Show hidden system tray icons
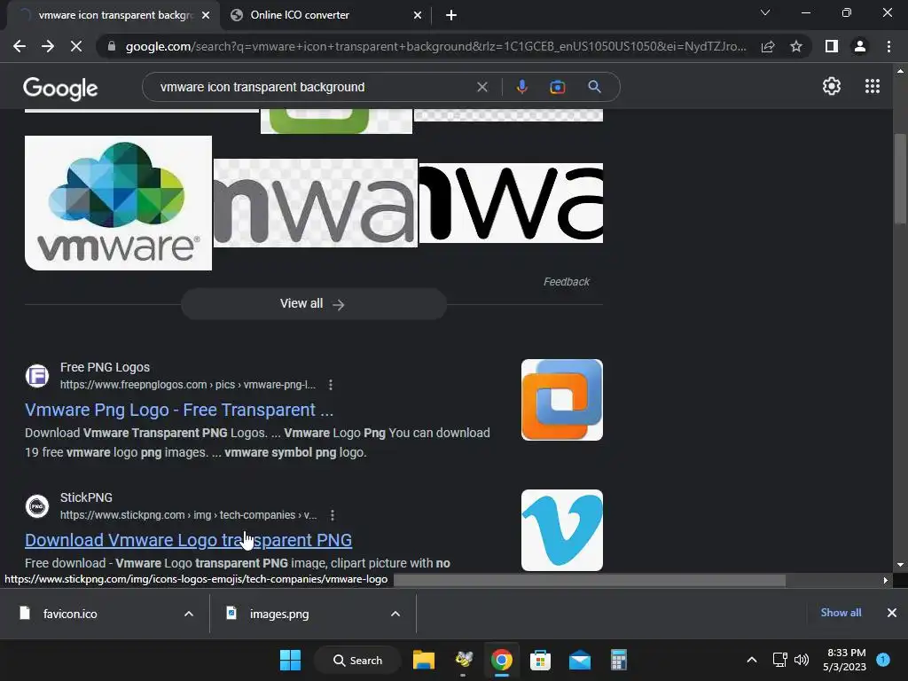Image resolution: width=908 pixels, height=681 pixels. point(752,660)
